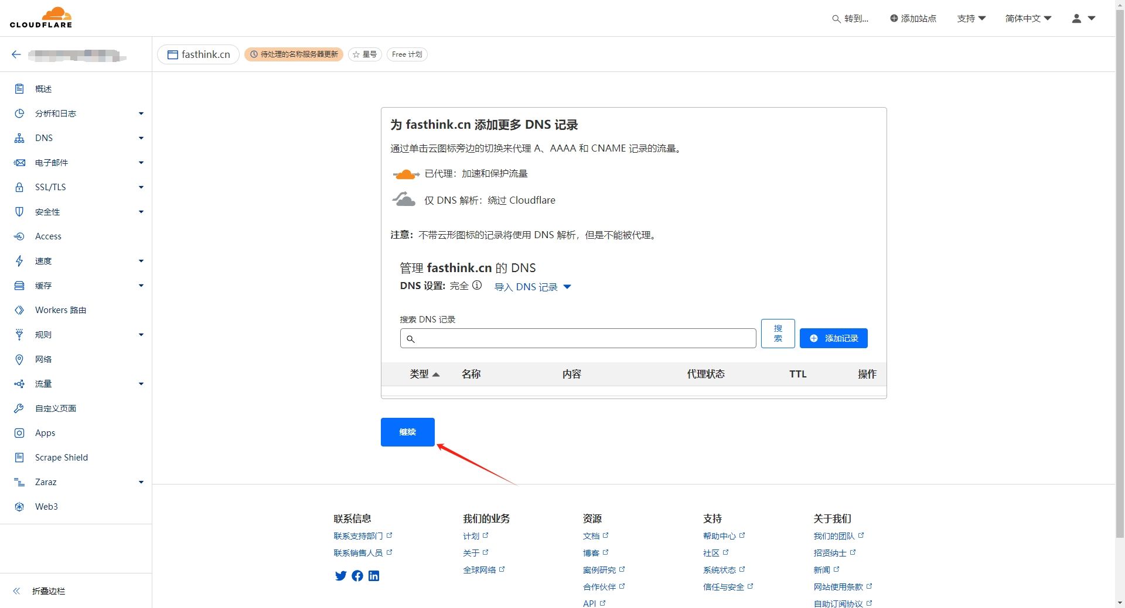The width and height of the screenshot is (1125, 608).
Task: Click the 分析和日志 clock-chart icon
Action: [19, 114]
